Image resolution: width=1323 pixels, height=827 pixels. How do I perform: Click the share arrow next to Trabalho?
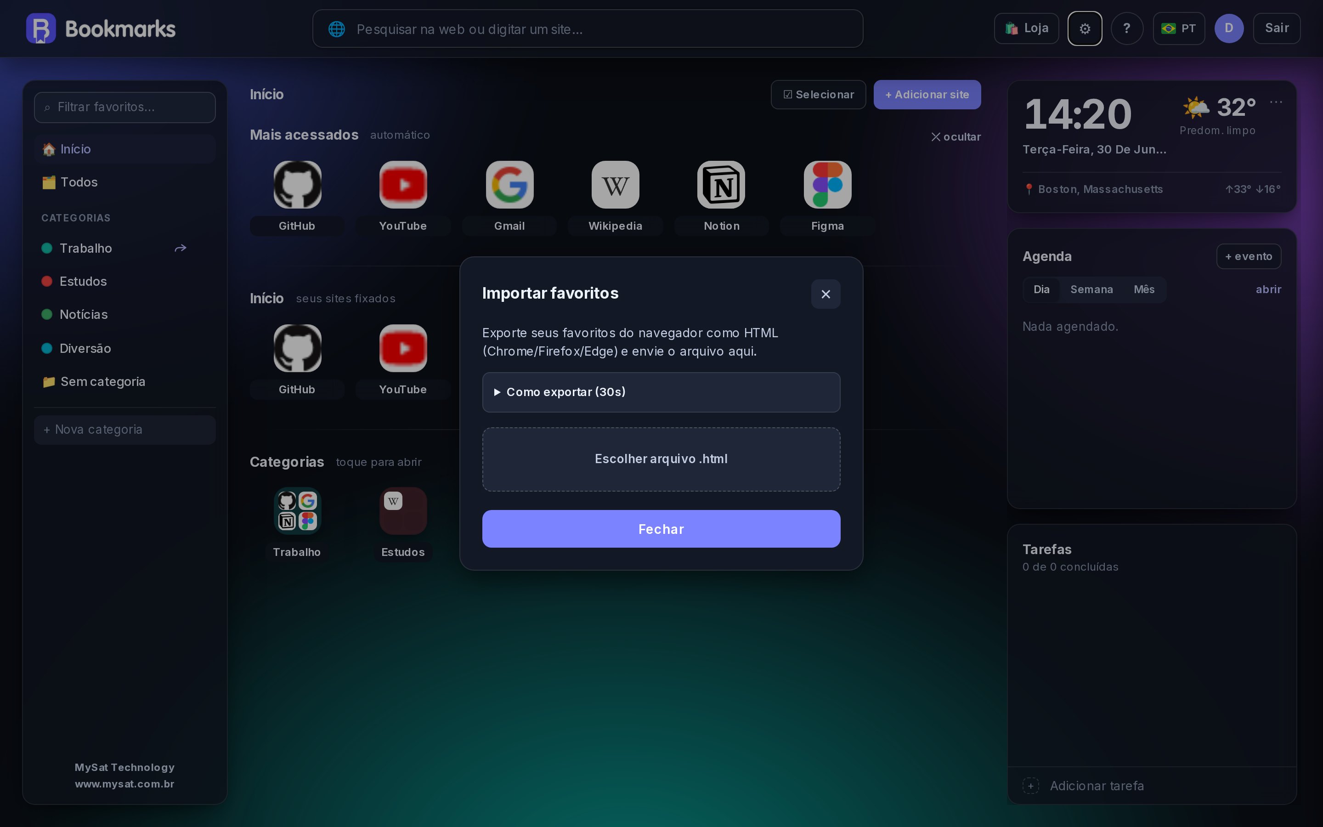181,248
